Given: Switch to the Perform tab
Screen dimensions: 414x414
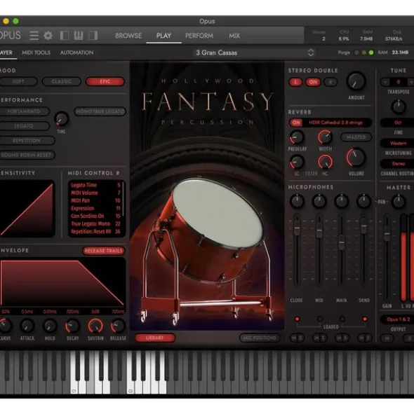Looking at the screenshot, I should click(199, 36).
